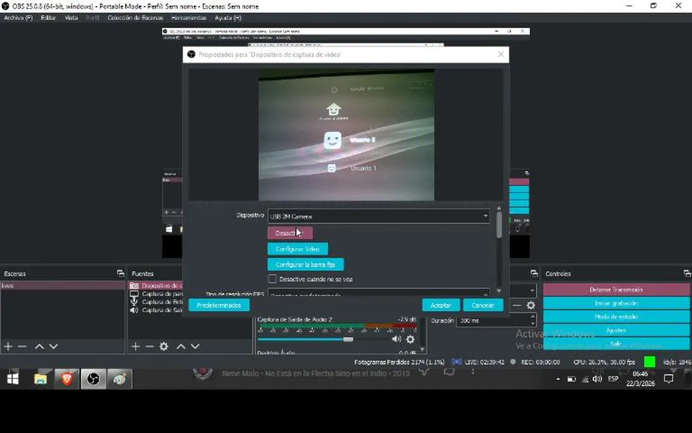692x433 pixels.
Task: Click Aceptar in properties dialog
Action: coord(440,306)
